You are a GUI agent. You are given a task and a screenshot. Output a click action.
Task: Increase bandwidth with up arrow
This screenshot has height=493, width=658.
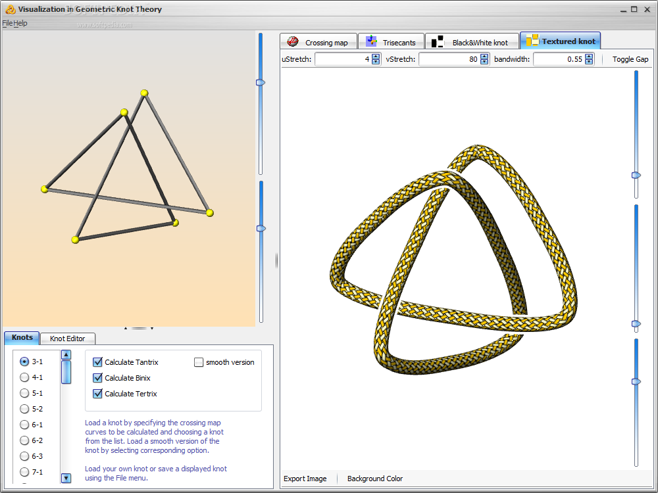tap(589, 57)
